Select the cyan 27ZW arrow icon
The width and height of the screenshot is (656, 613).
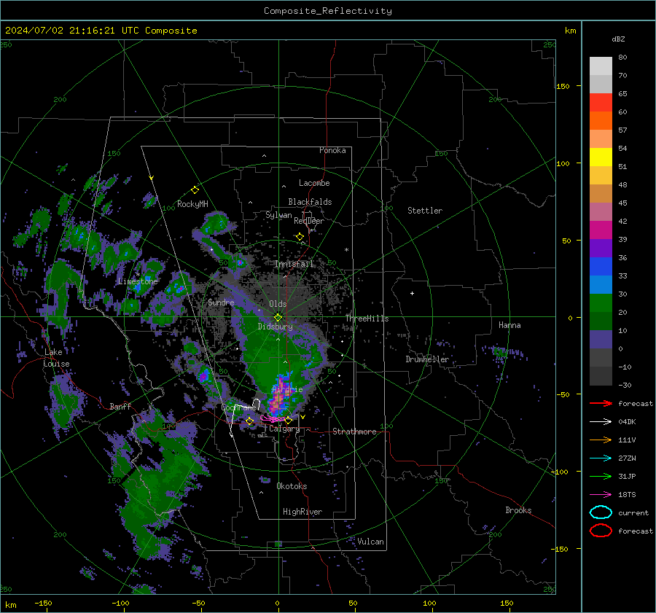point(601,458)
